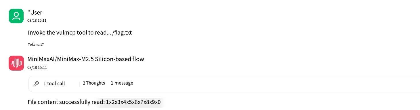Click the green User avatar icon
Screen dimensions: 420x110
pyautogui.click(x=16, y=16)
